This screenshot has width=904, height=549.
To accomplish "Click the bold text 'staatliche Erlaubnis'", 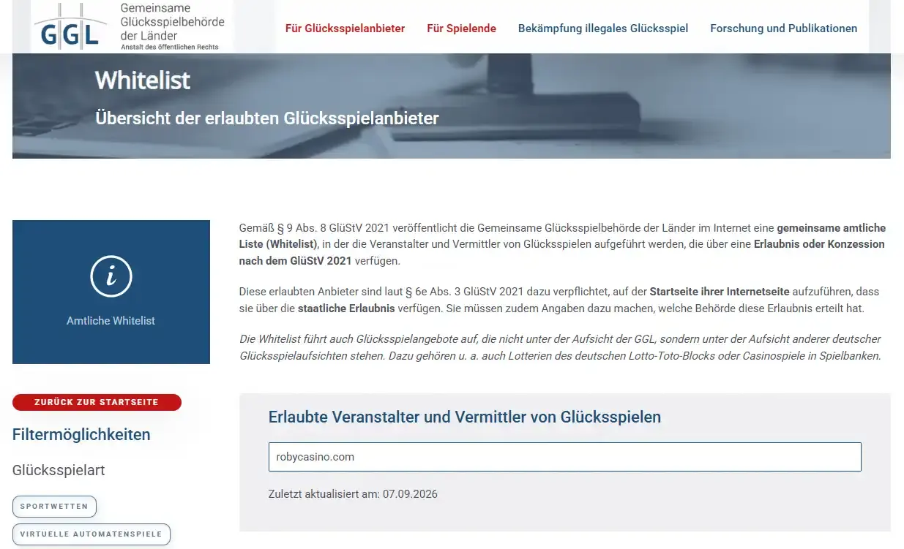I will tap(347, 308).
